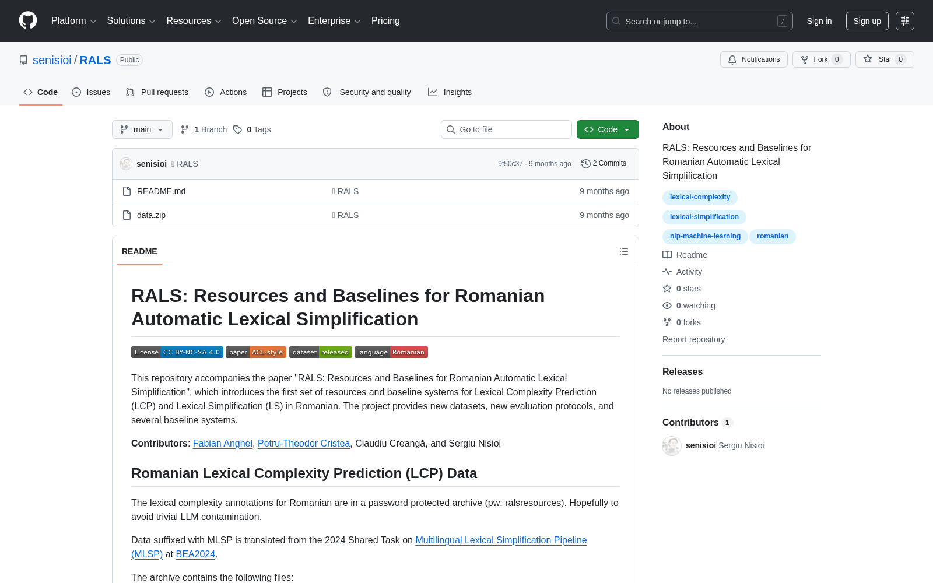Open the Fabian Anghel contributor link
Screen dimensions: 933x583
coord(223,443)
